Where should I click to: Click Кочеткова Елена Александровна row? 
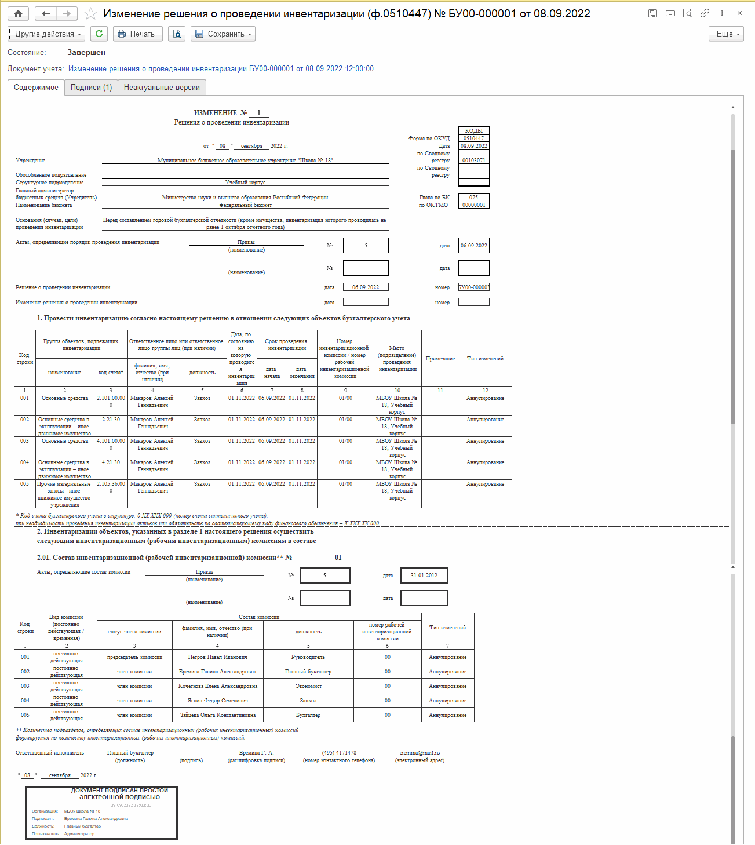click(245, 686)
